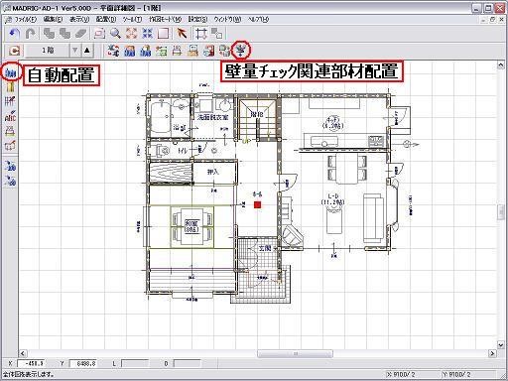The height and width of the screenshot is (381, 508).
Task: Select the magnifying glass zoom tool
Action: [x=115, y=34]
